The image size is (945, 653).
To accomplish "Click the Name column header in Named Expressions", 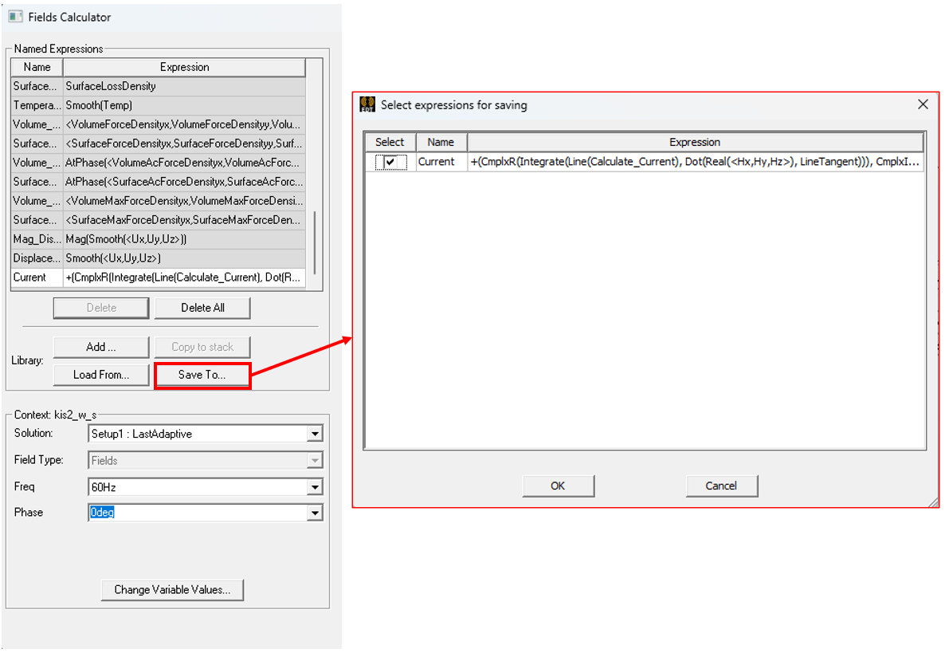I will 37,67.
